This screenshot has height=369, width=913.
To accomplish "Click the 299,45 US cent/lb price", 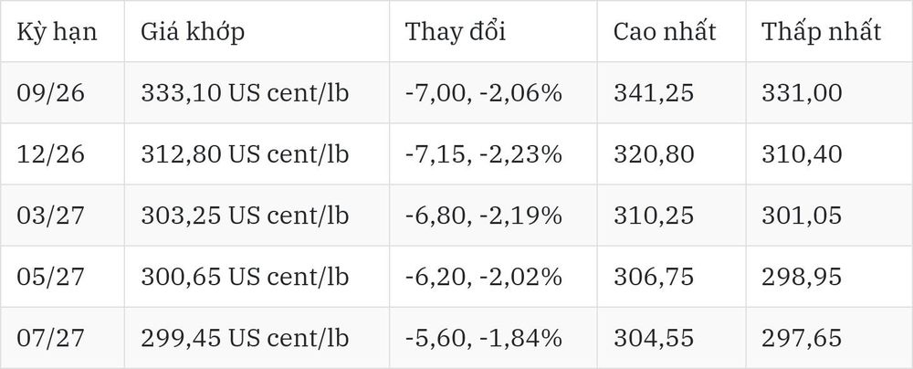I will click(245, 338).
